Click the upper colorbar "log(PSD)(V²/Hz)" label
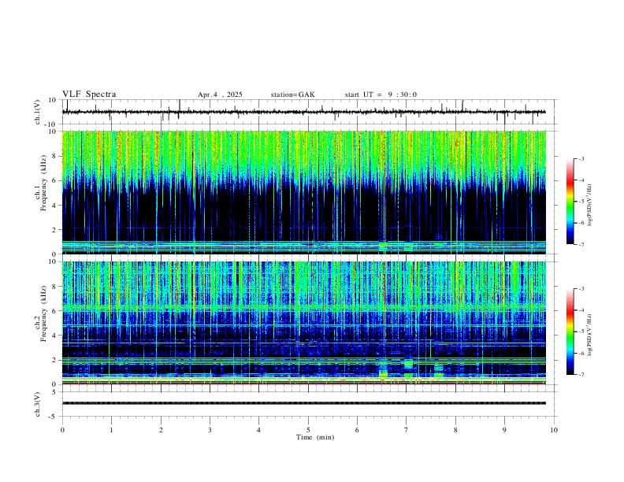624x482 pixels. click(590, 206)
